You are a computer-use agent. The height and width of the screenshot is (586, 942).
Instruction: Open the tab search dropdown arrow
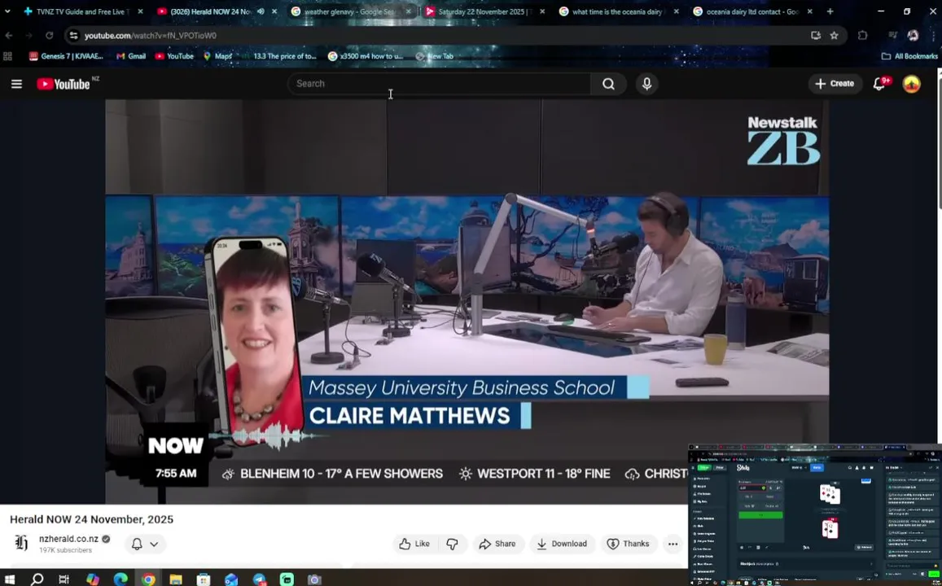click(x=7, y=11)
